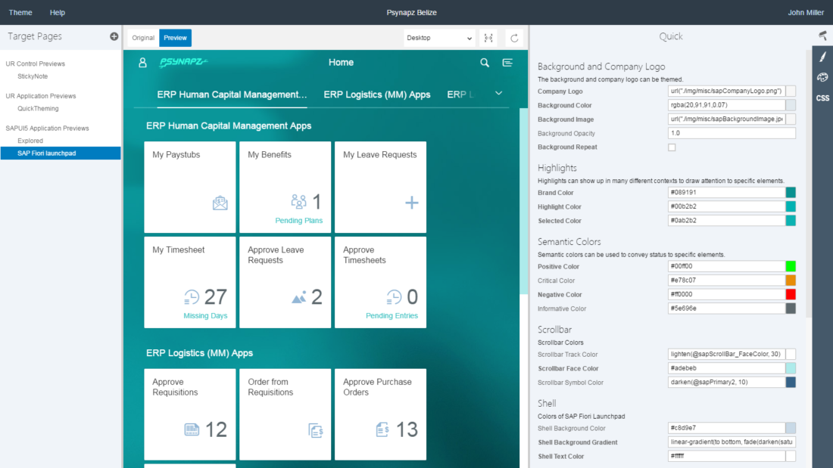Viewport: 833px width, 468px height.
Task: Click Selected Color swatch
Action: [x=791, y=220]
